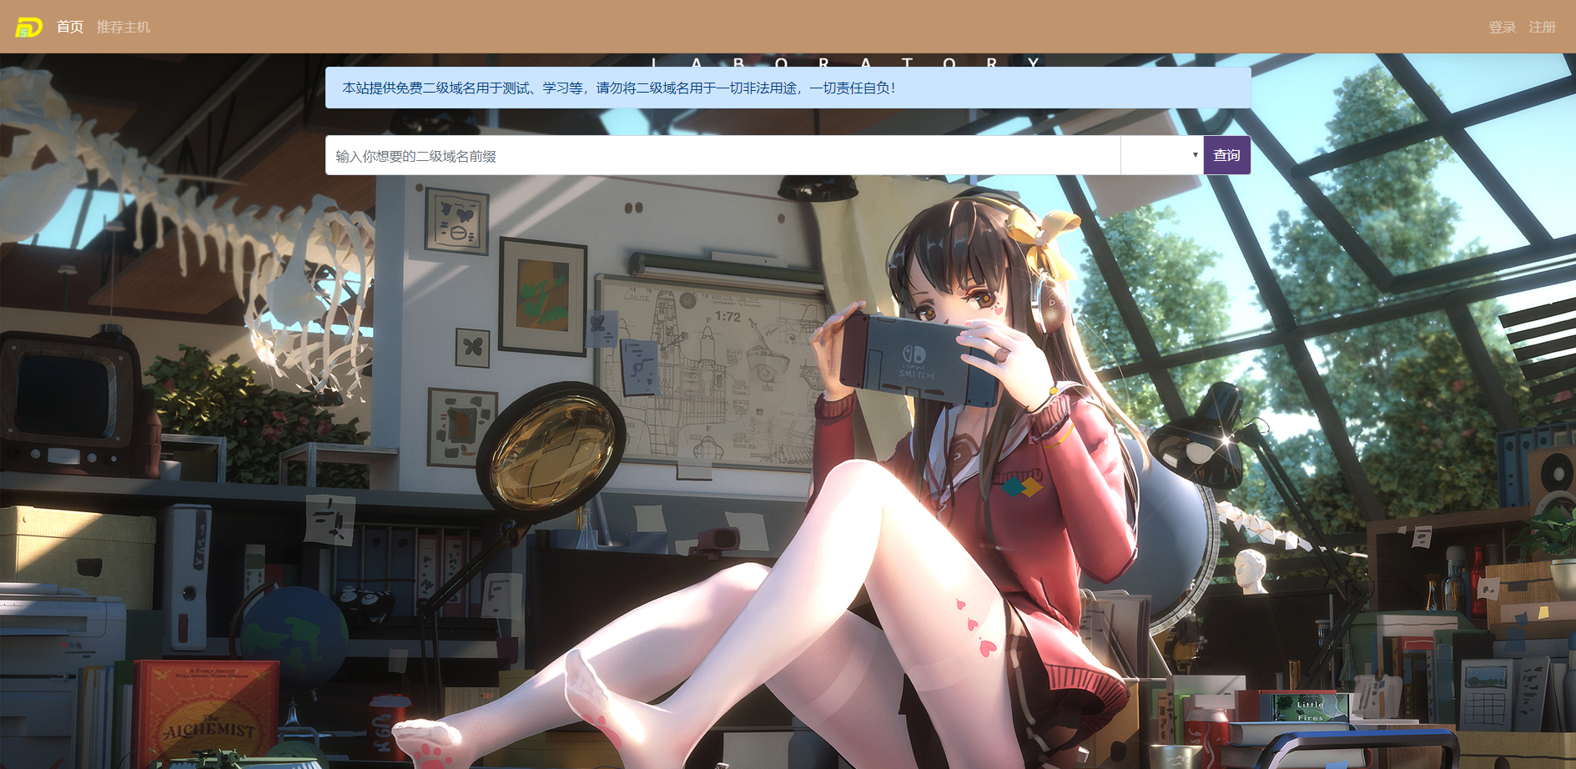Go to the 登录 login link

click(1502, 28)
